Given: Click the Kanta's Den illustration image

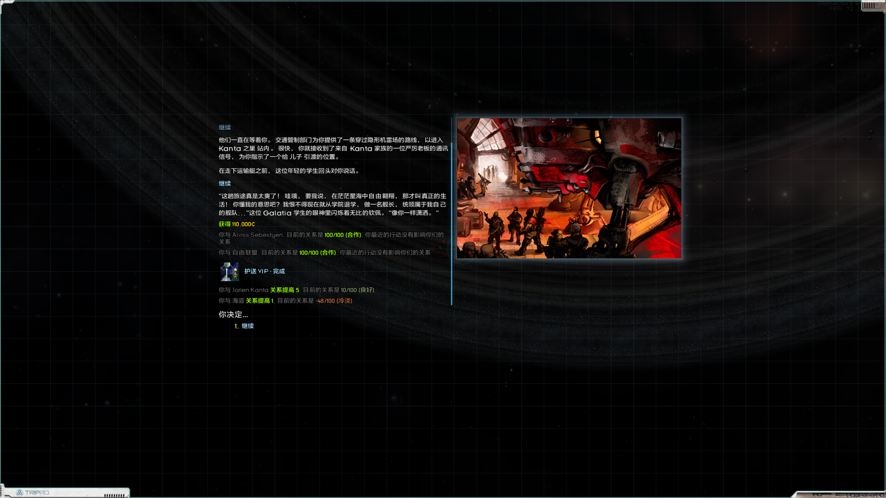Looking at the screenshot, I should (569, 188).
